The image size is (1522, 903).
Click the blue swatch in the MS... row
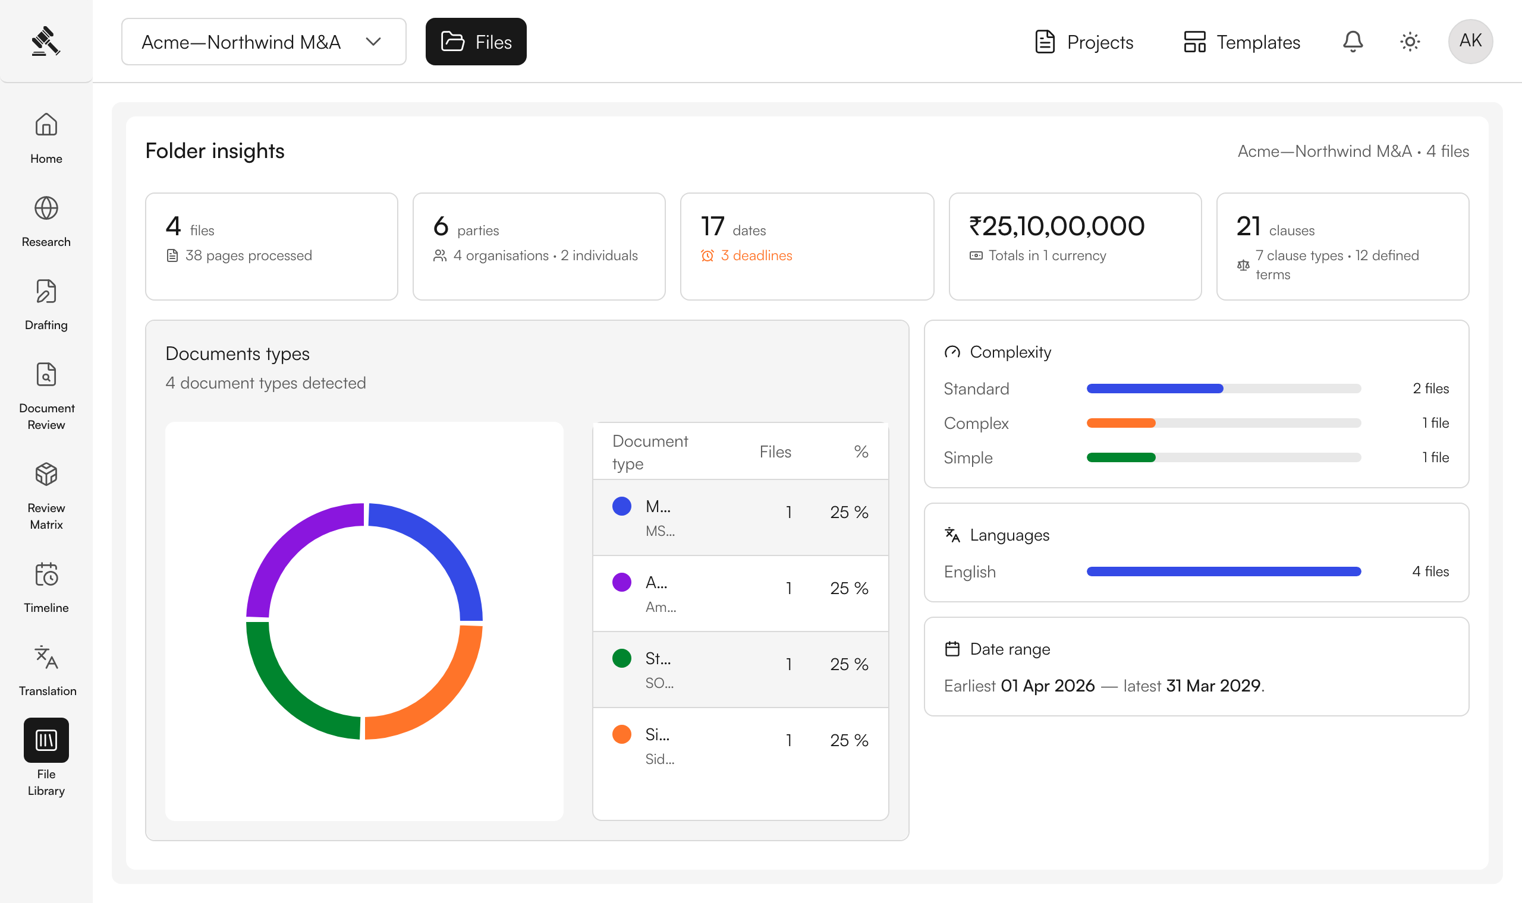[x=622, y=506]
